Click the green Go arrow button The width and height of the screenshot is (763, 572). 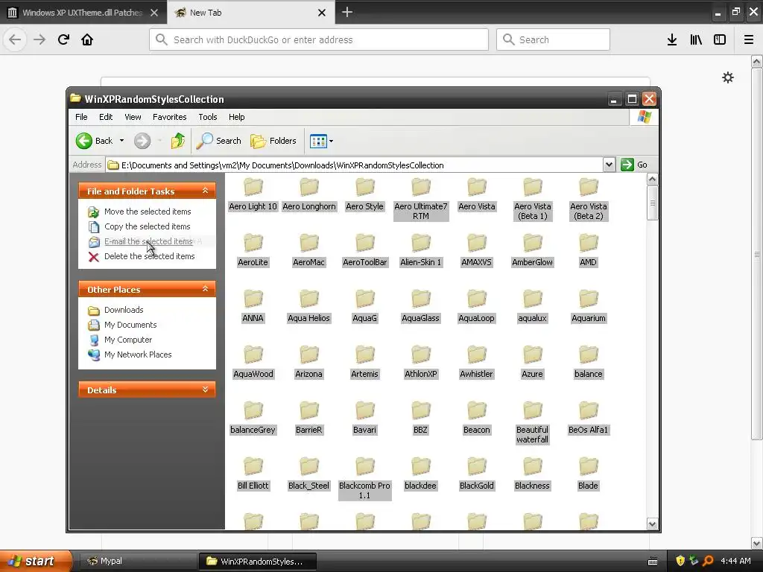[x=627, y=165]
